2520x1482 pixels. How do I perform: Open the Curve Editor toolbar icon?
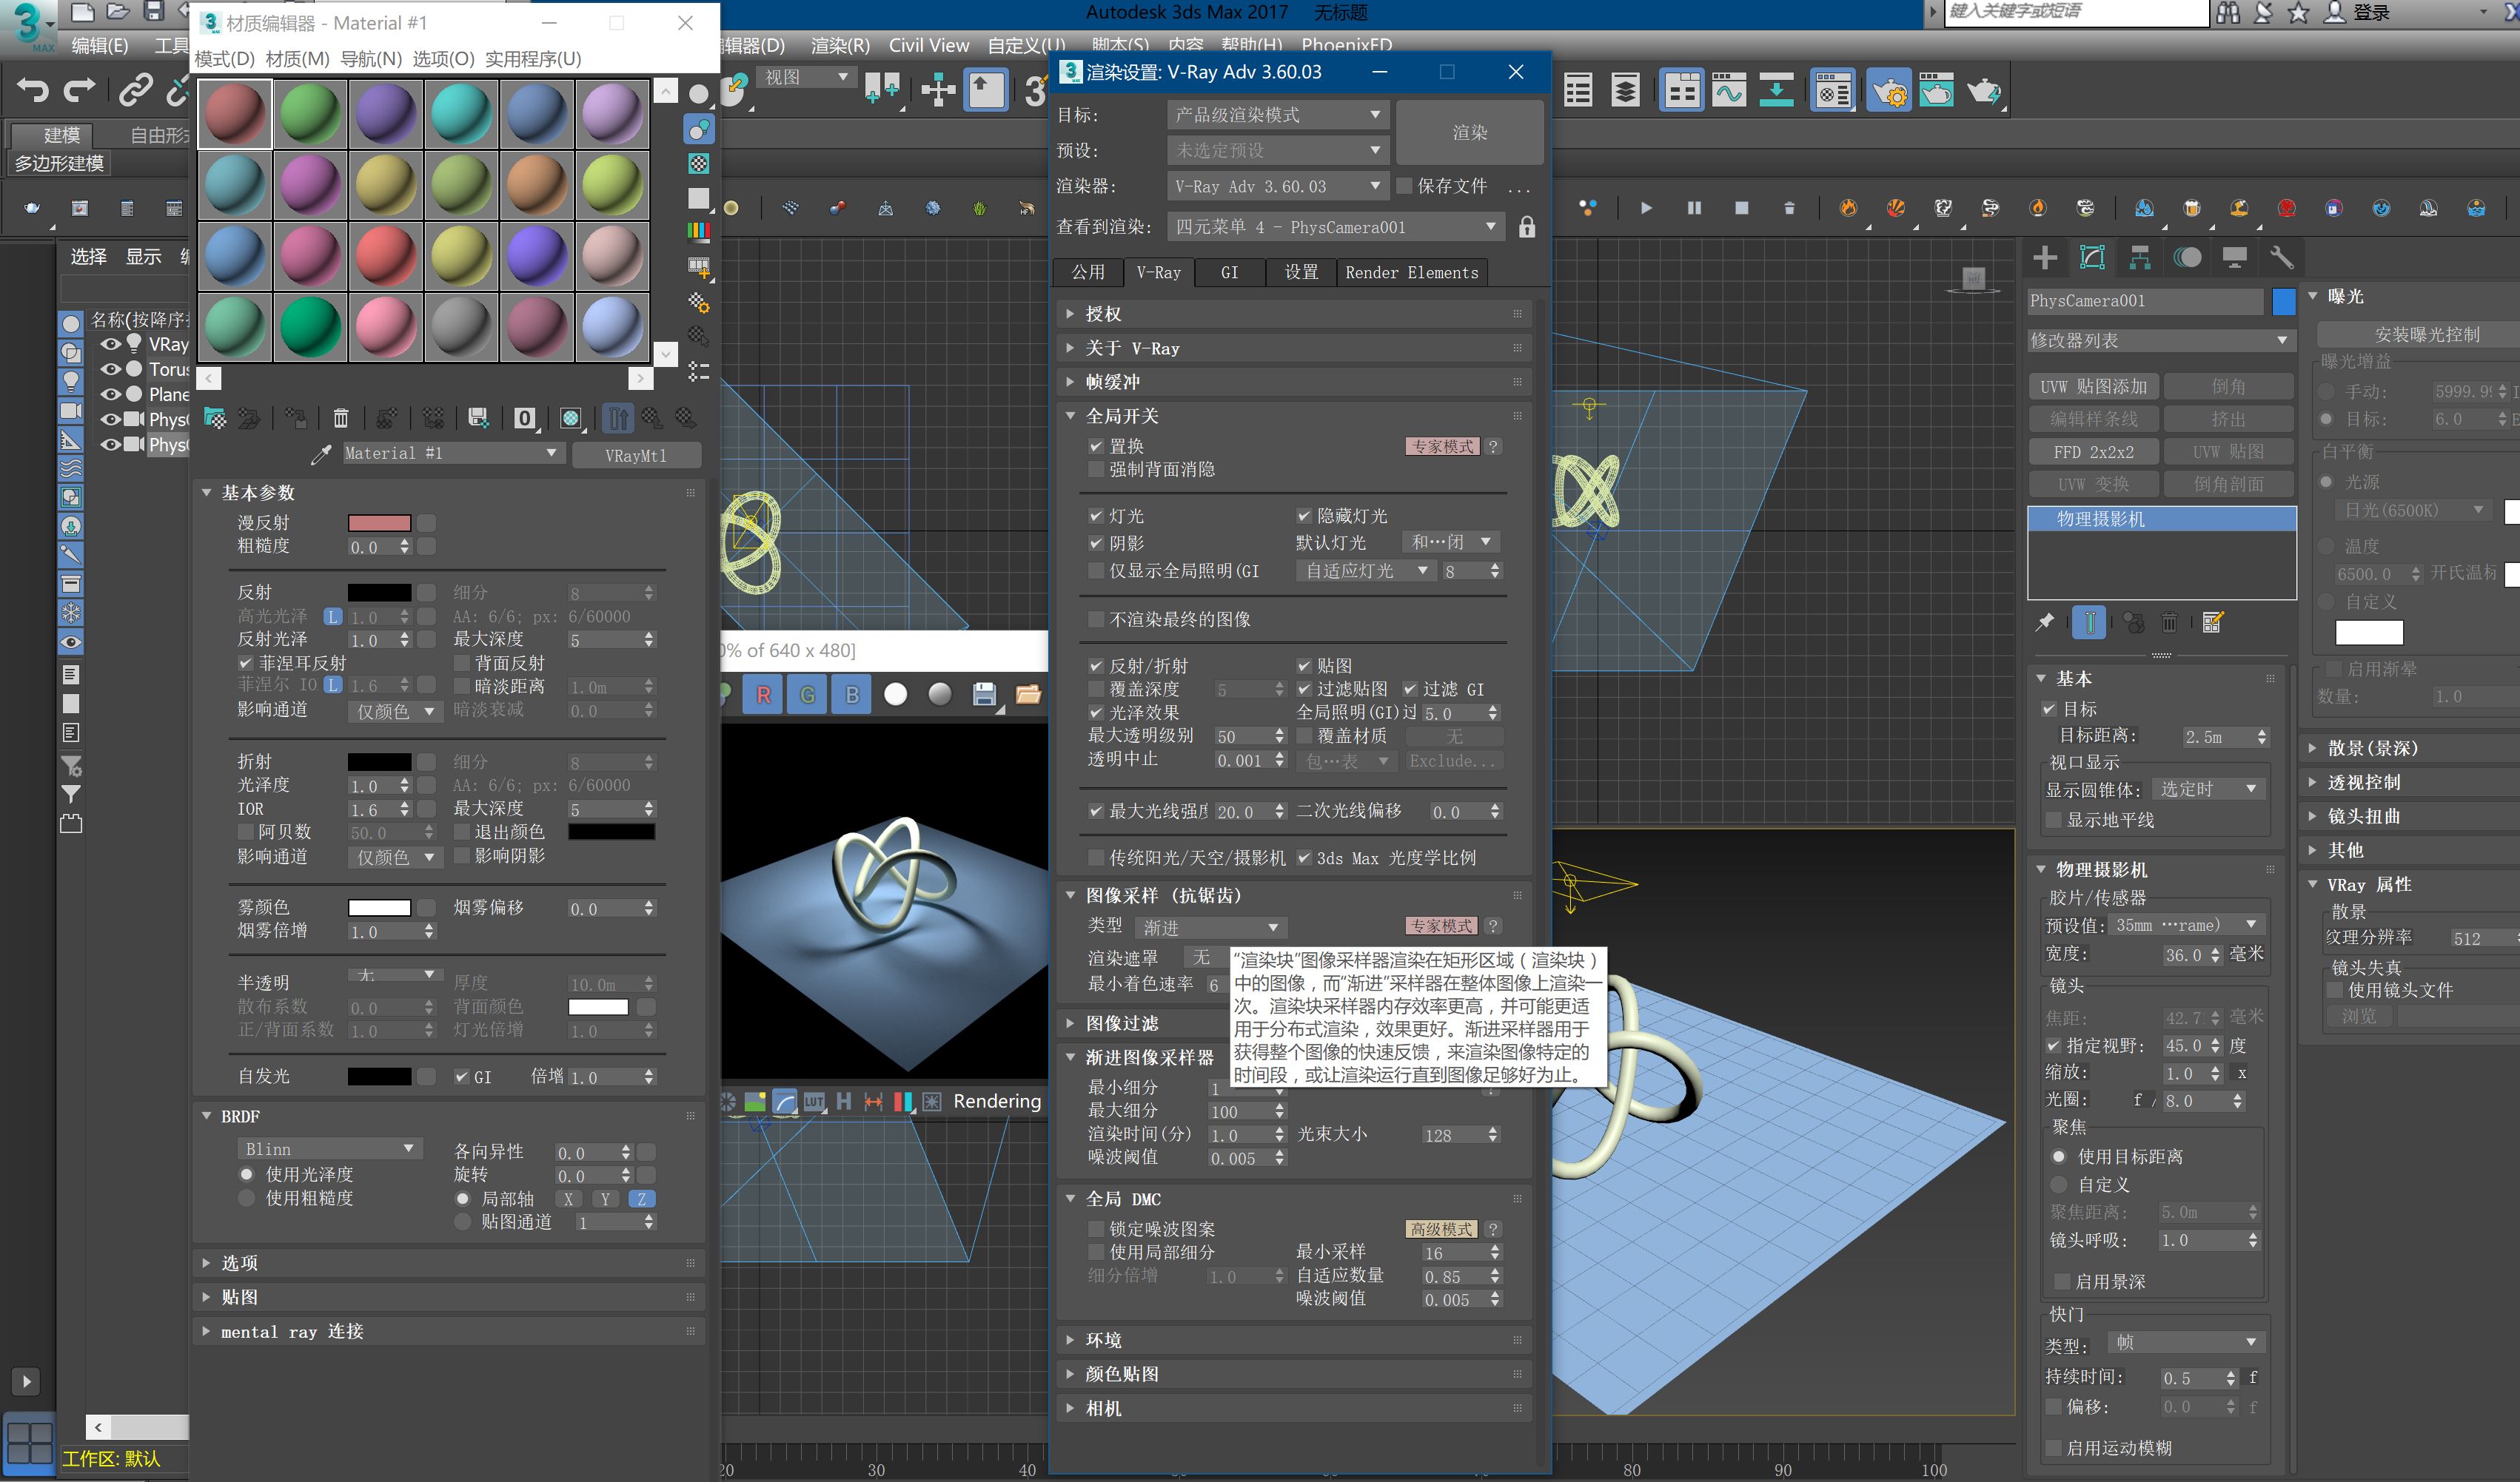point(1728,91)
